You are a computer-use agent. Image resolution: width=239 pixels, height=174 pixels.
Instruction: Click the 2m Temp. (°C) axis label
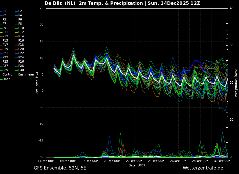[x=37, y=83]
